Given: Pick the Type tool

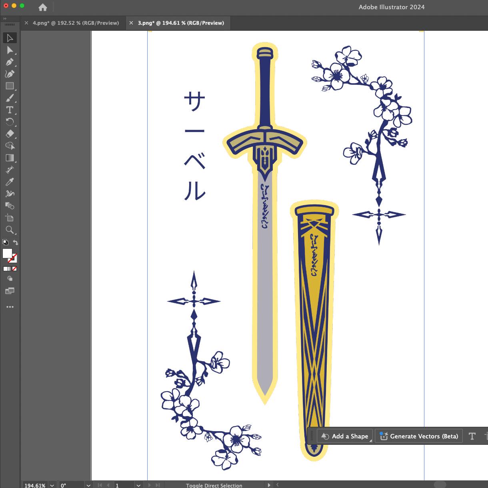Looking at the screenshot, I should click(x=10, y=110).
